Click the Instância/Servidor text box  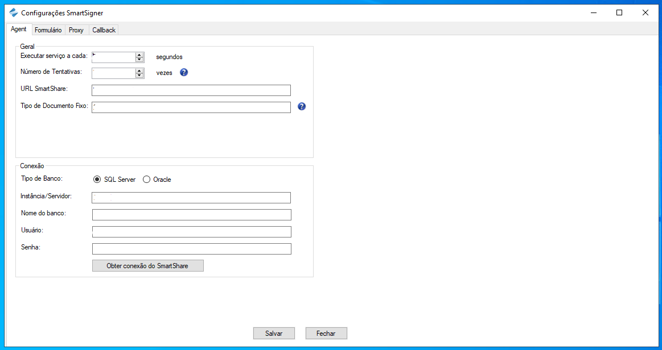coord(191,198)
